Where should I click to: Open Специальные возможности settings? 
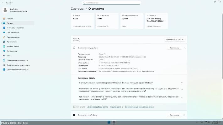pos(17,60)
